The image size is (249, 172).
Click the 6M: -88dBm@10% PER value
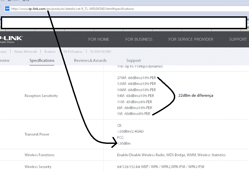134,108
